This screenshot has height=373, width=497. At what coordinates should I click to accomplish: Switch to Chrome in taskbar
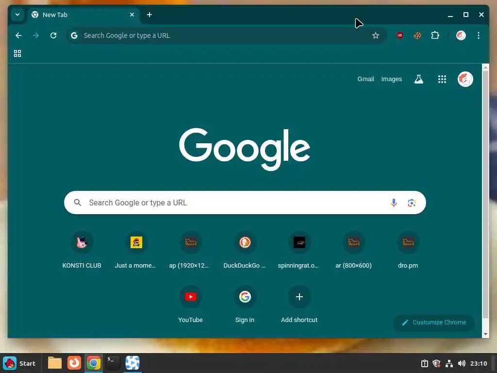94,363
